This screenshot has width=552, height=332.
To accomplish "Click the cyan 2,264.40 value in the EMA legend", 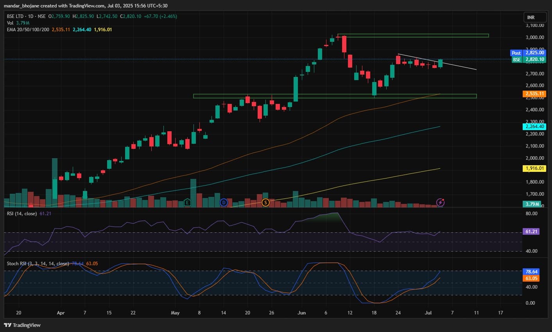I will [x=82, y=30].
